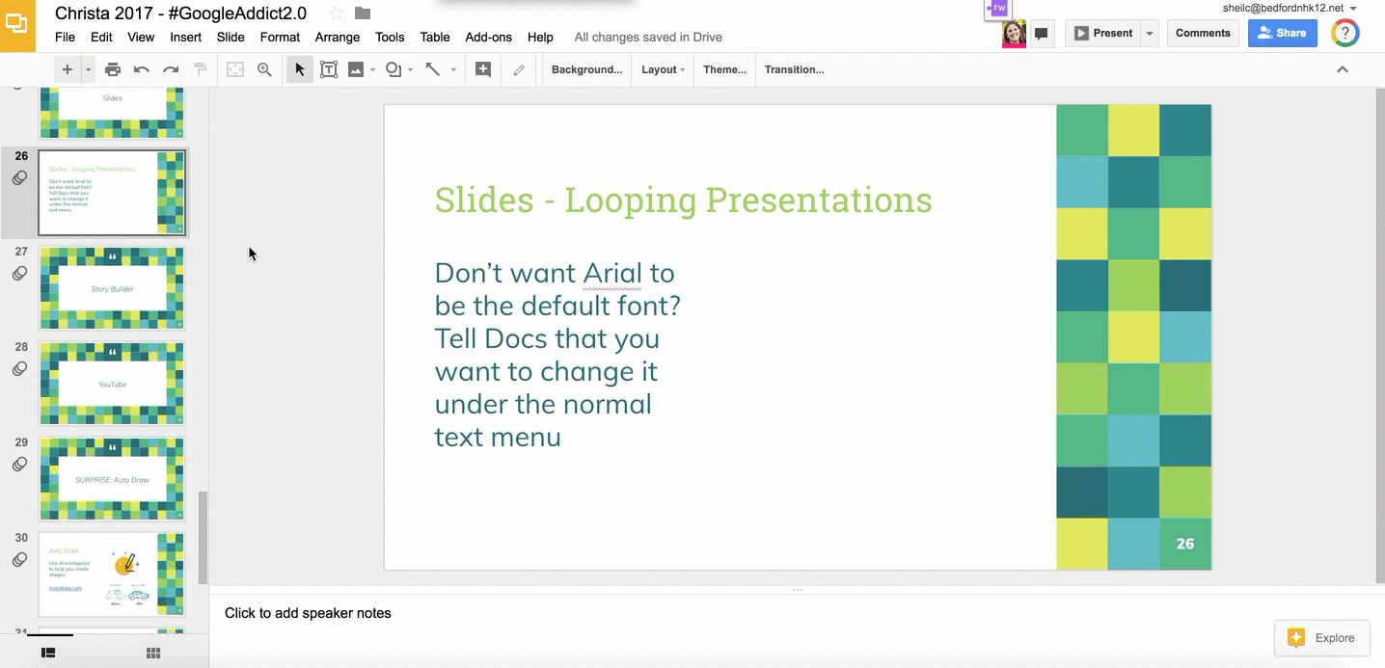The width and height of the screenshot is (1385, 668).
Task: Open the Insert menu
Action: (186, 38)
